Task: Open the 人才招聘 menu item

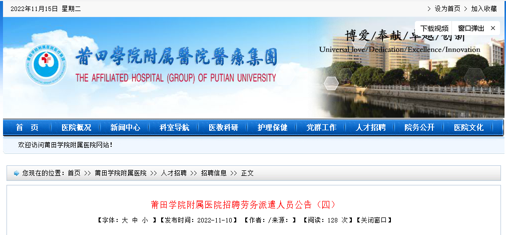Action: click(x=370, y=128)
